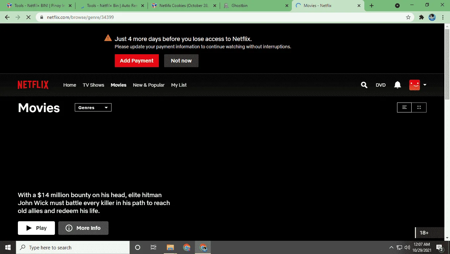
Task: Click the Add Payment button
Action: pos(137,61)
